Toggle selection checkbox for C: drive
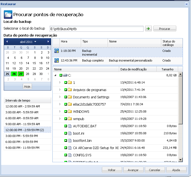Image resolution: width=191 pixels, height=177 pixels. [61, 75]
